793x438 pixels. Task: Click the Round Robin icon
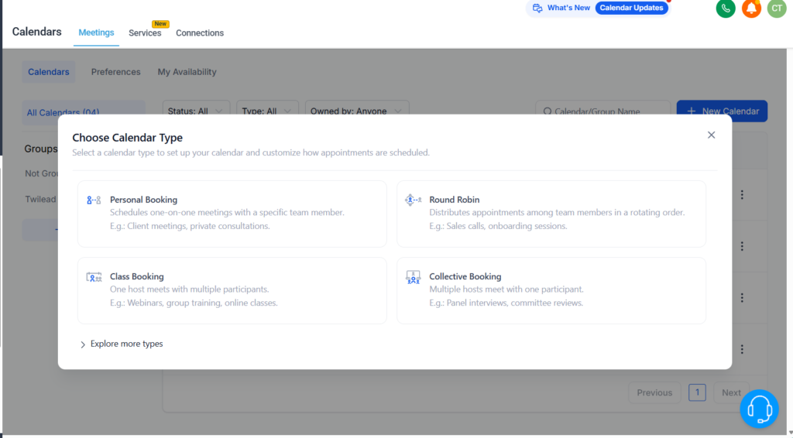click(413, 200)
